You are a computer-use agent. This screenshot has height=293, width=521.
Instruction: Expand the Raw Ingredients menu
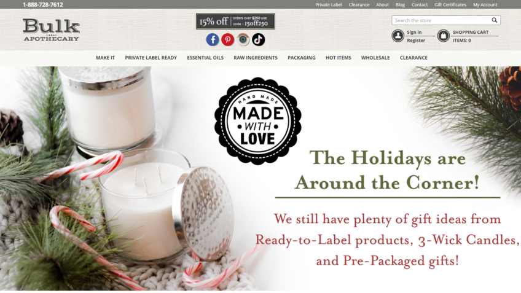[x=256, y=58]
